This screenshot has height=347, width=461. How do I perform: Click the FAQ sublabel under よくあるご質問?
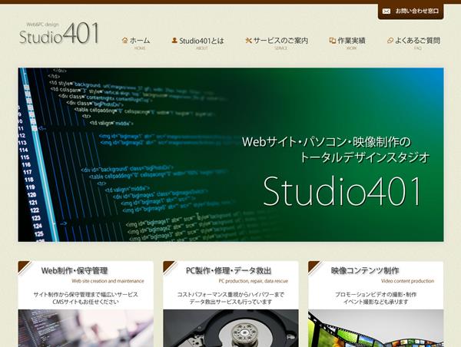pyautogui.click(x=417, y=48)
